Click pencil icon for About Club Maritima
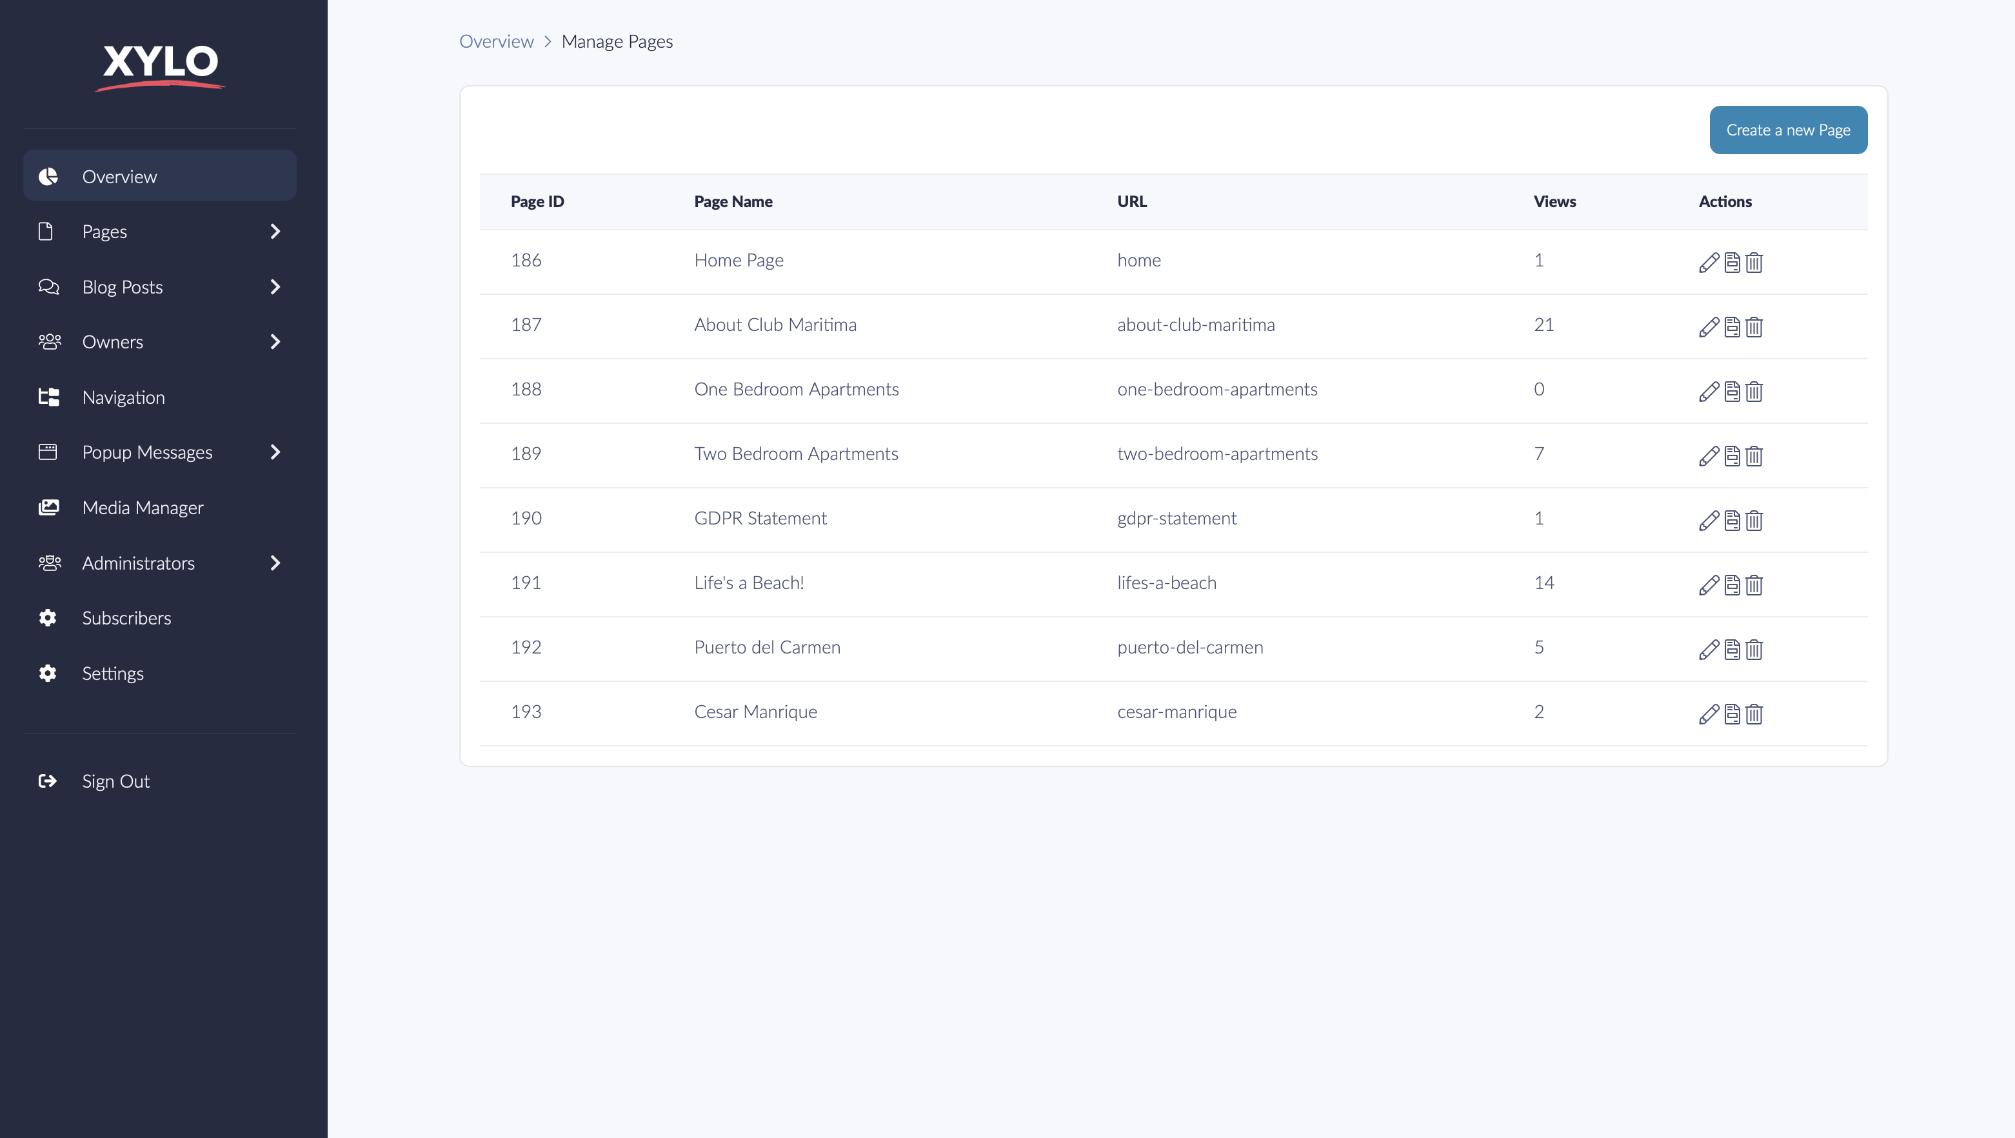 pos(1709,327)
